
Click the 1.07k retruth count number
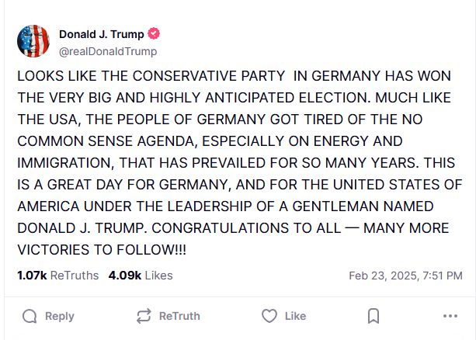pyautogui.click(x=31, y=276)
